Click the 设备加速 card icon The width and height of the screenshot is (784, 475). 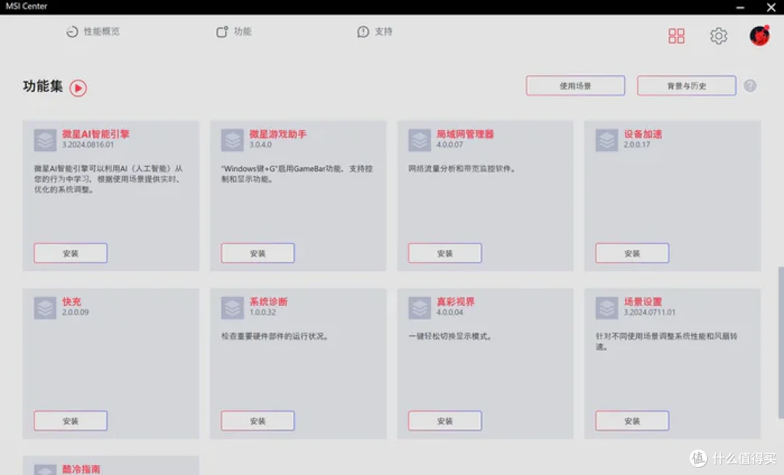606,140
